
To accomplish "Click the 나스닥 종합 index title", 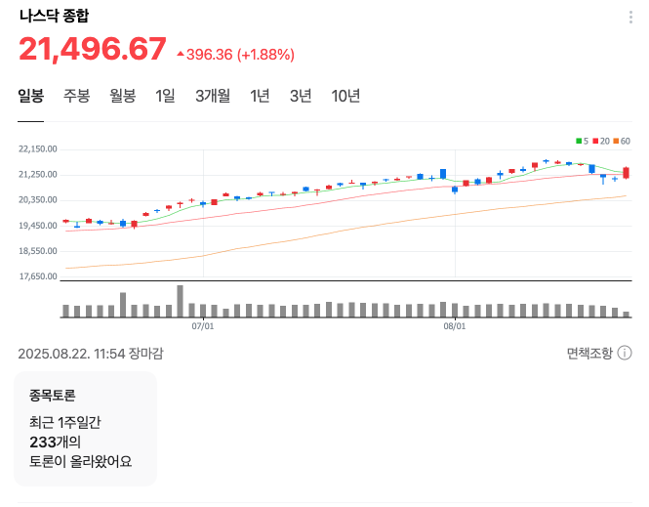I will pos(55,16).
